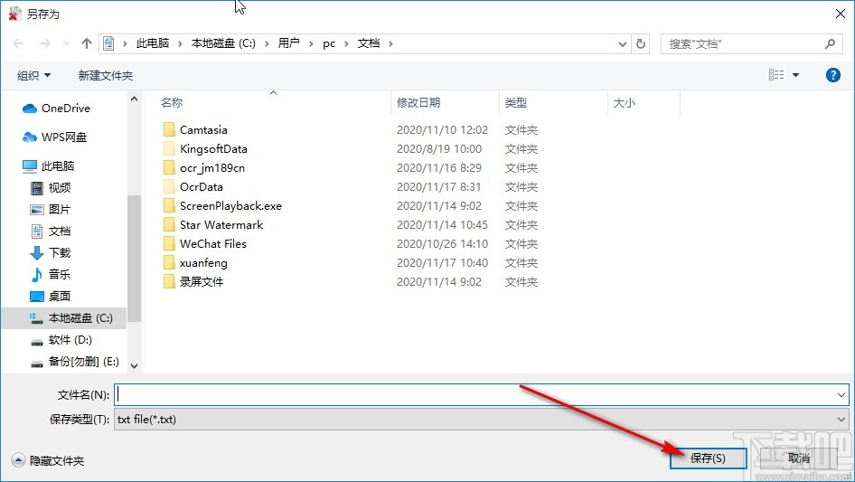Open the help question mark icon

(x=832, y=75)
